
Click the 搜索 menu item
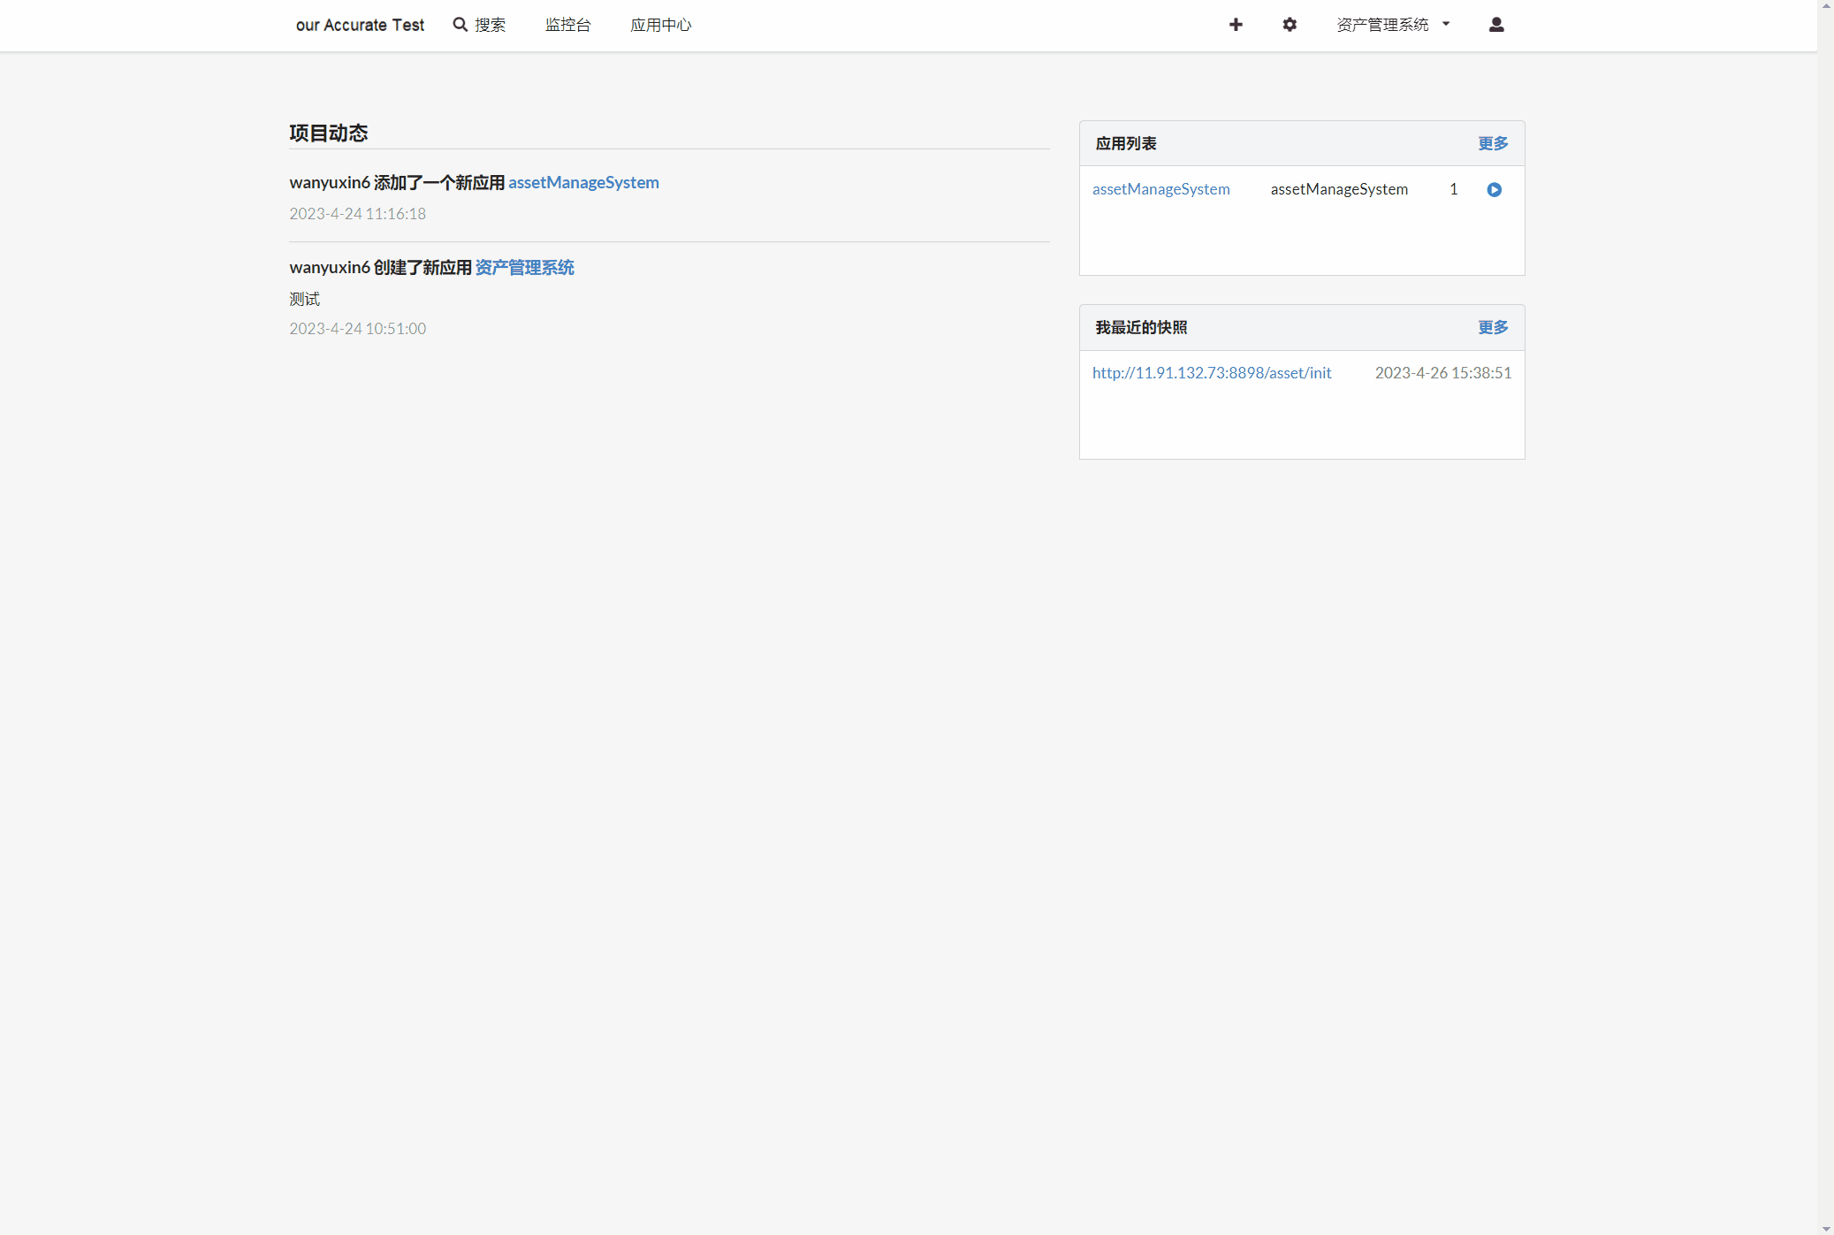[x=490, y=25]
